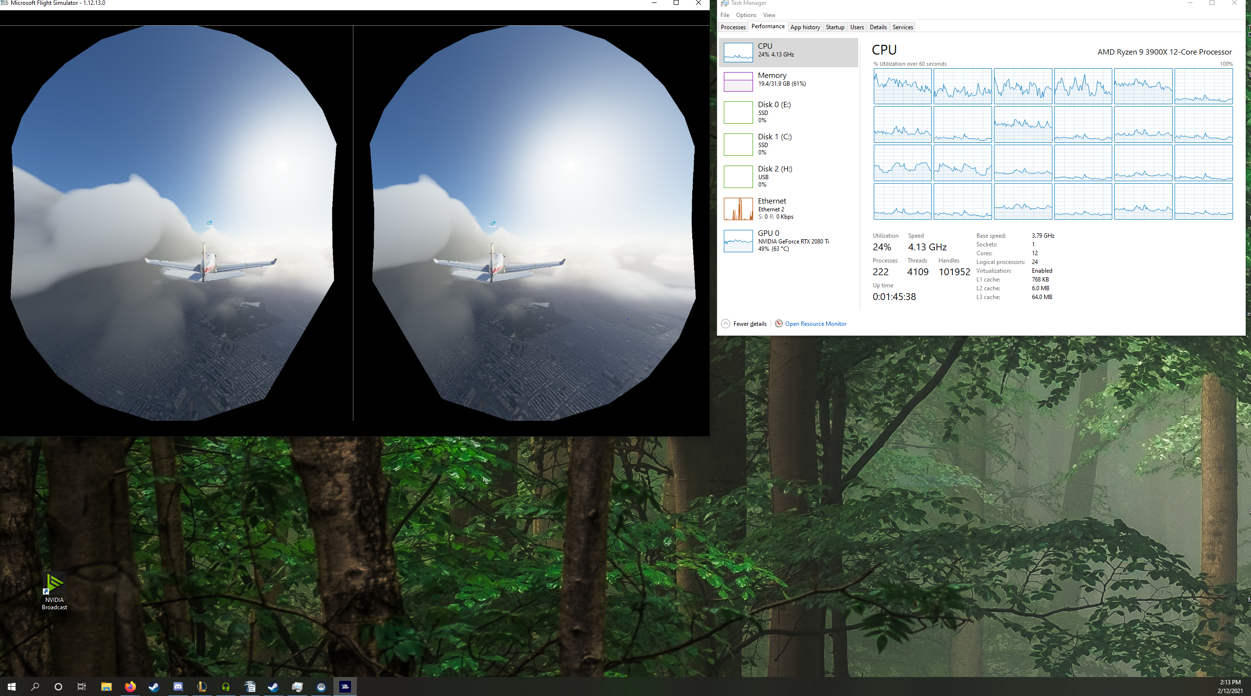The image size is (1251, 696).
Task: Switch to Task Manager taskbar icon
Action: [297, 687]
